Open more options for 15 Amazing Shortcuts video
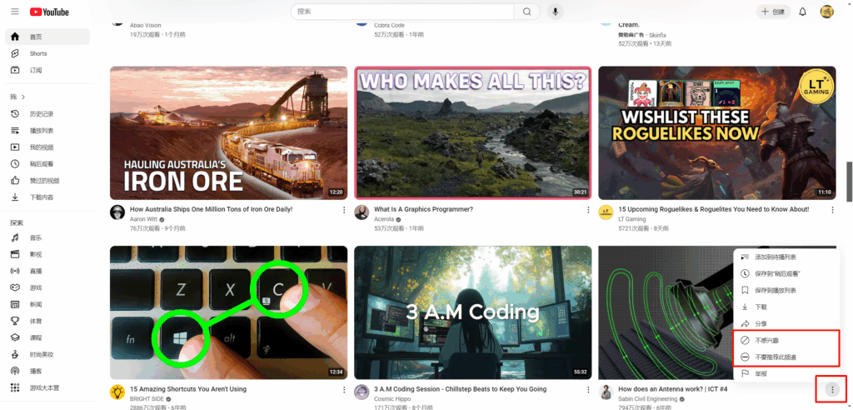 pyautogui.click(x=344, y=389)
